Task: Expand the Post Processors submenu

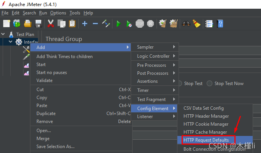Action: pos(155,73)
